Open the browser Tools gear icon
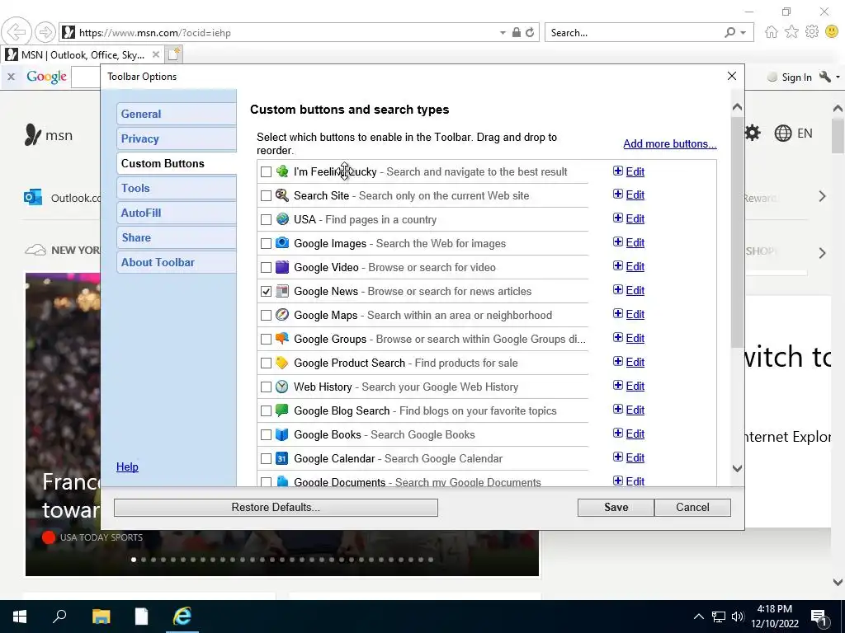The width and height of the screenshot is (845, 633). pos(812,32)
